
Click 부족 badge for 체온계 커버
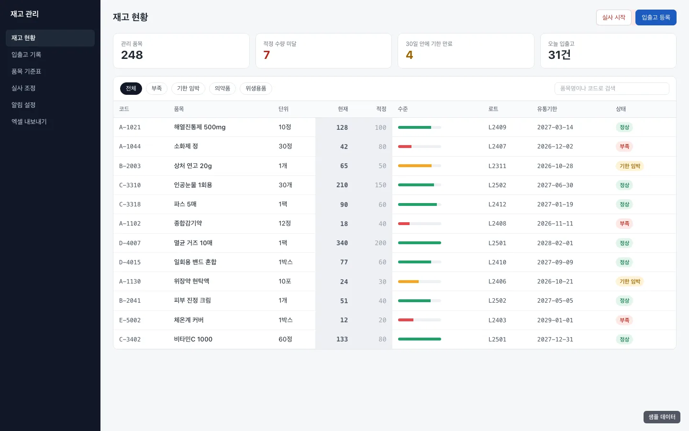624,320
